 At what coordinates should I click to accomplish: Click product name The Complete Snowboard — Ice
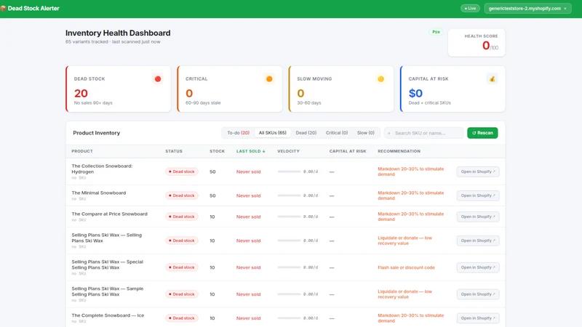[108, 315]
